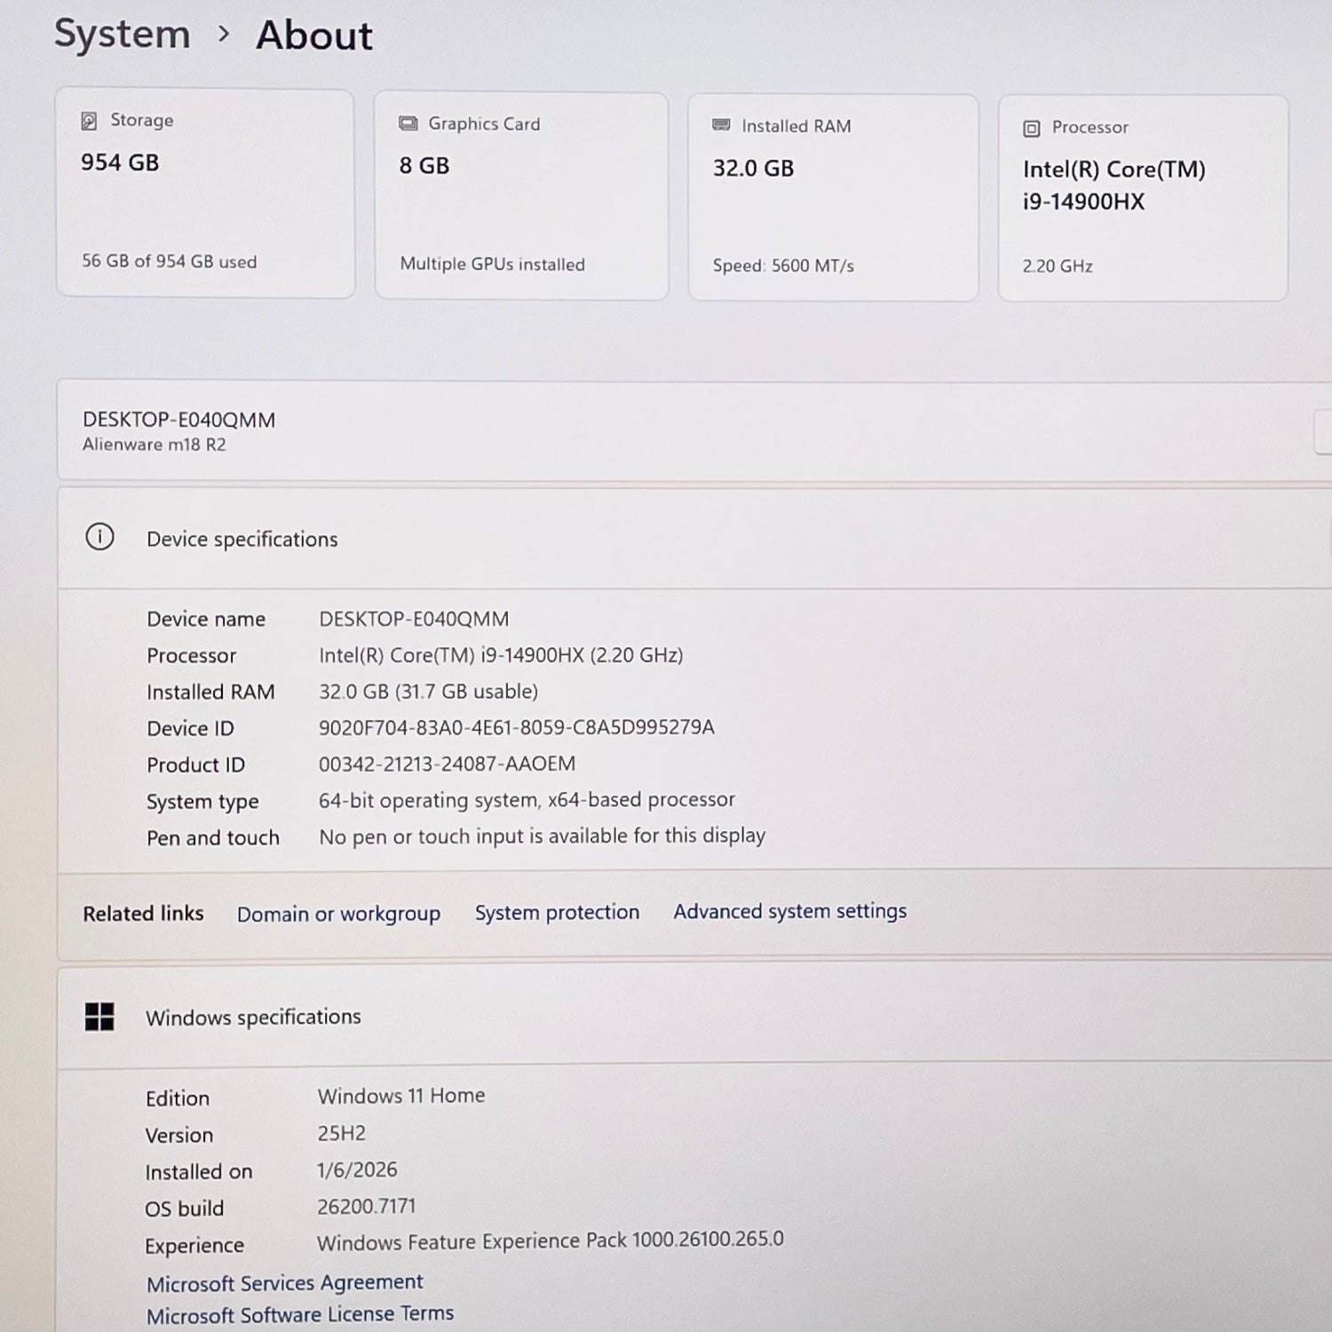The height and width of the screenshot is (1332, 1332).
Task: Click the Installed RAM memory icon
Action: 721,125
